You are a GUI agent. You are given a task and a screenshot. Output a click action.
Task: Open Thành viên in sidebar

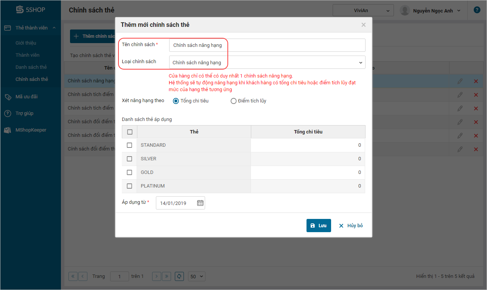pyautogui.click(x=27, y=55)
